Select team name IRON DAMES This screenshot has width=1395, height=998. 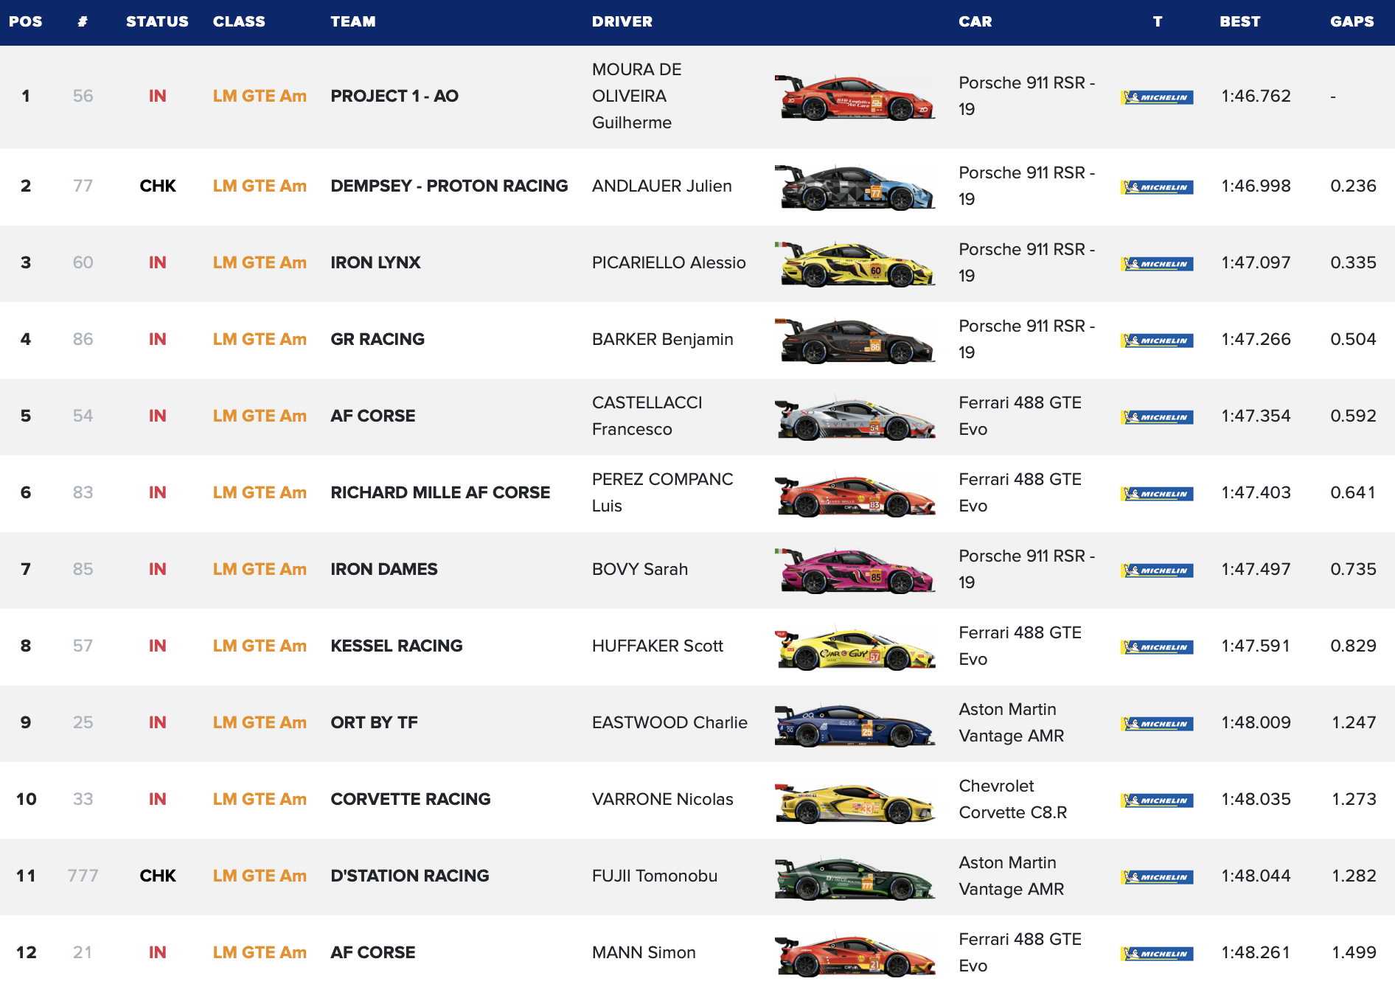click(384, 569)
